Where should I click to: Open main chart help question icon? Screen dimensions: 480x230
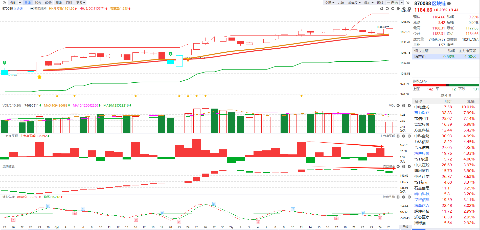click(404, 9)
